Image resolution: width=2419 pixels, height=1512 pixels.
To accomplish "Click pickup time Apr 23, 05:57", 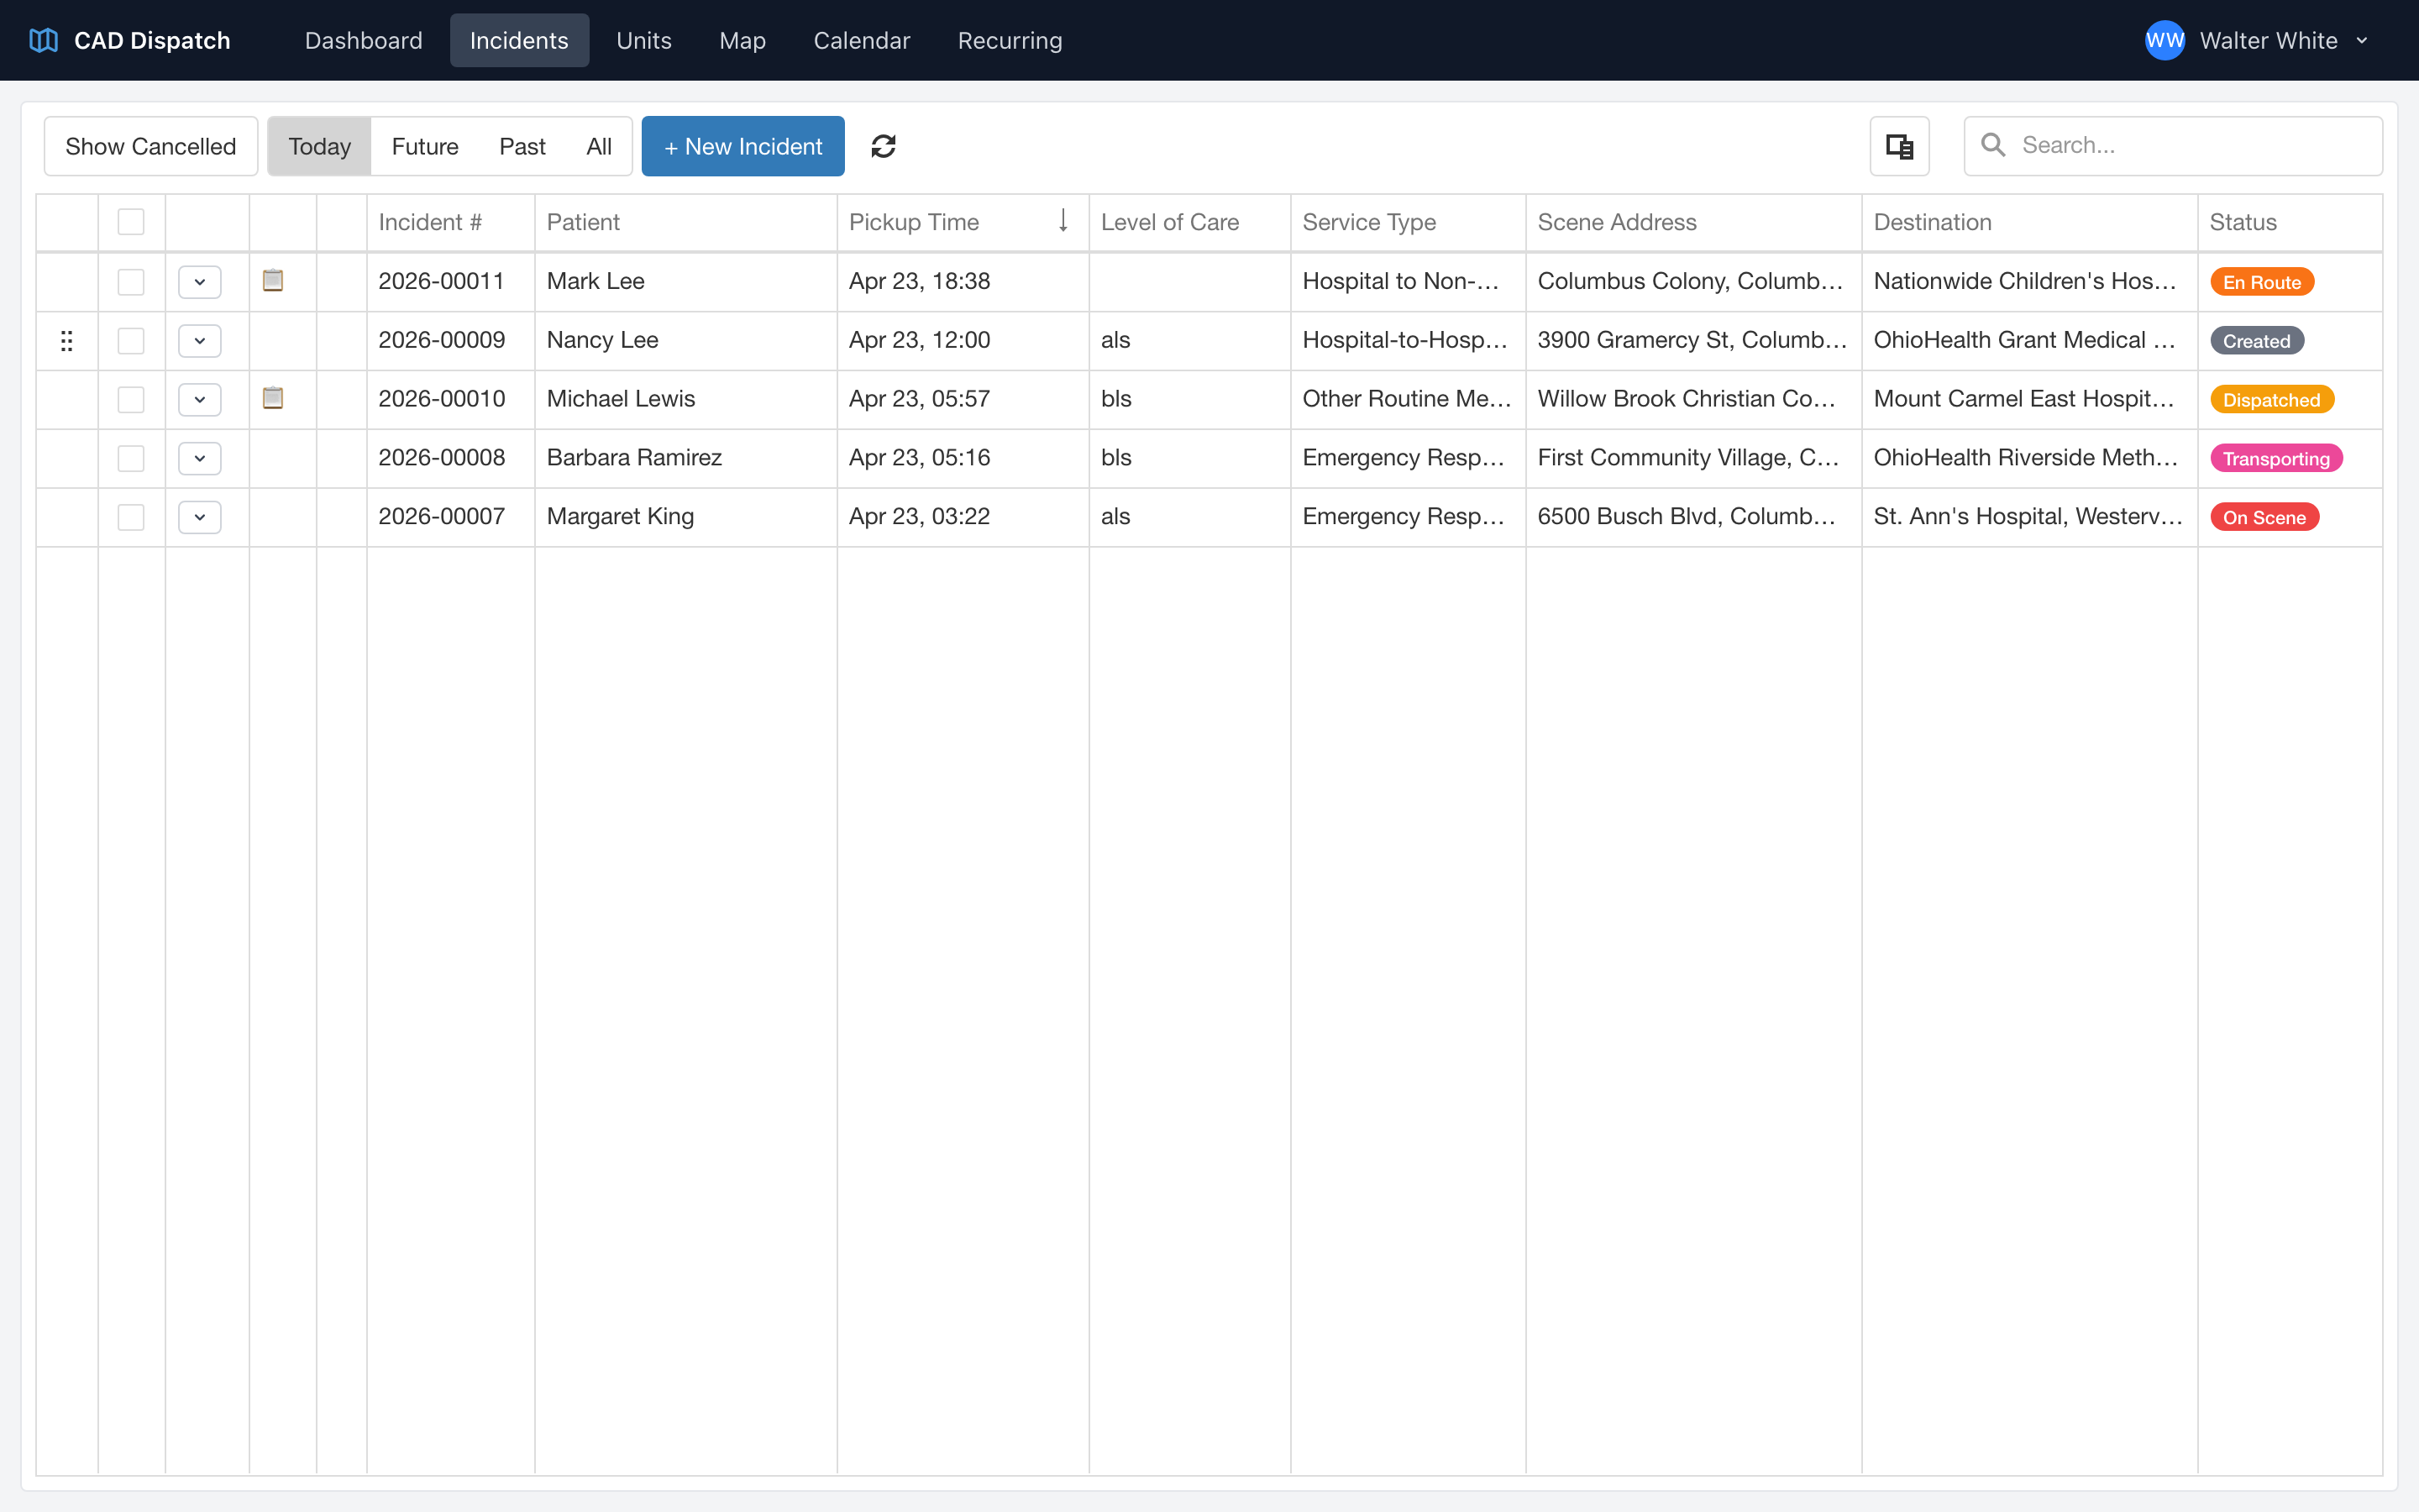I will (x=919, y=399).
